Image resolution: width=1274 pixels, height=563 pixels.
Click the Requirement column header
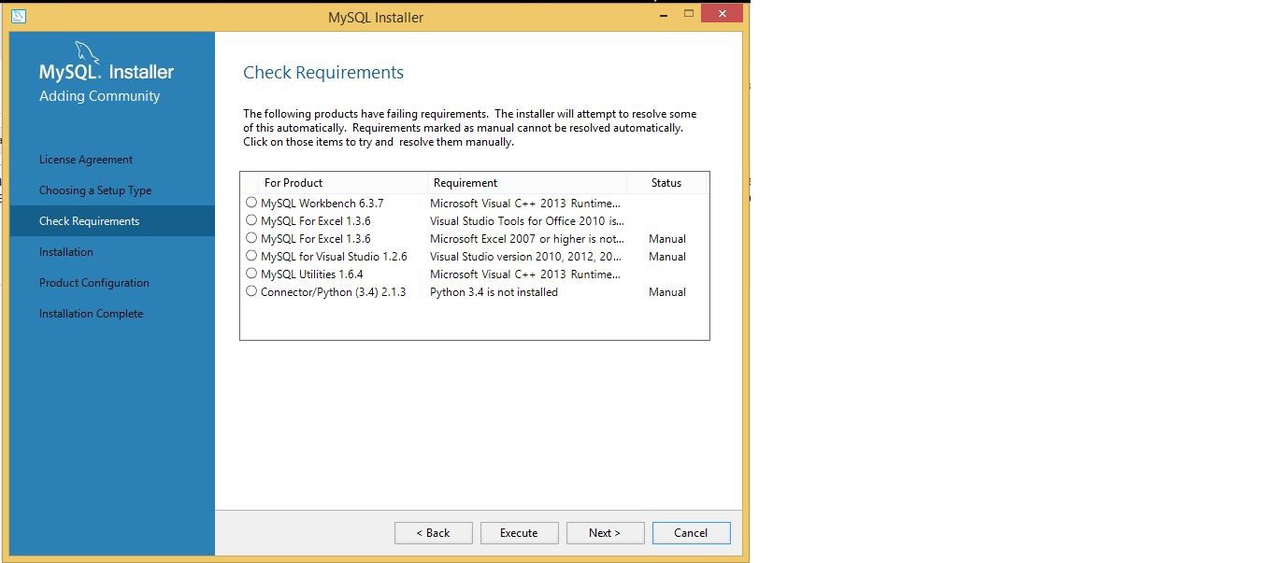click(x=465, y=183)
